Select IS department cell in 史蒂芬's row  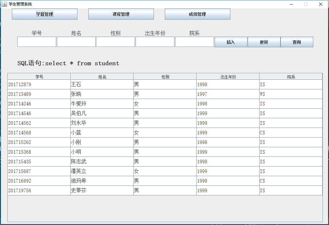point(291,191)
